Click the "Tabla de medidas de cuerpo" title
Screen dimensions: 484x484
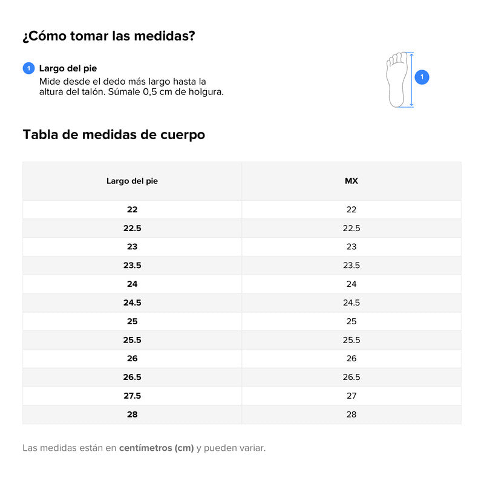(114, 135)
